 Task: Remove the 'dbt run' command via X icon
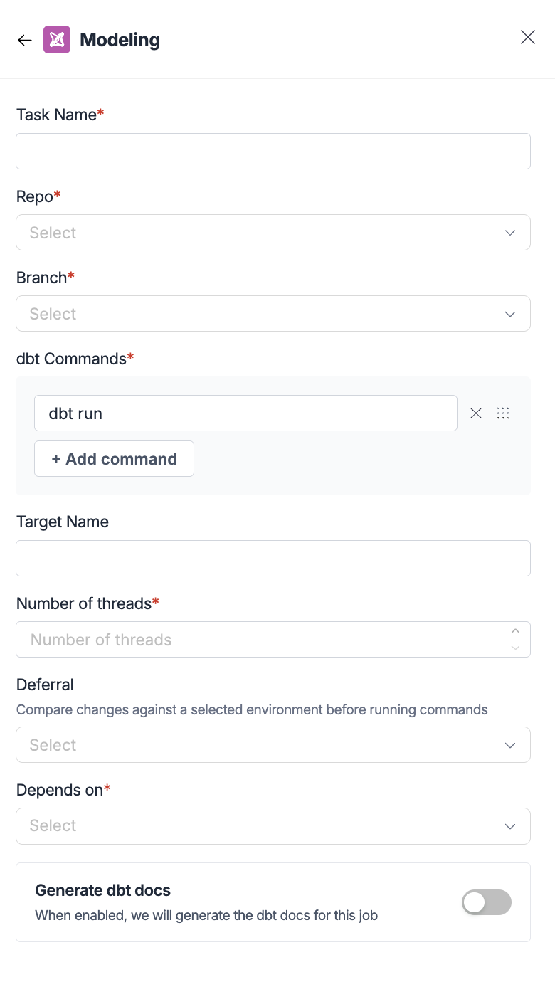point(475,413)
